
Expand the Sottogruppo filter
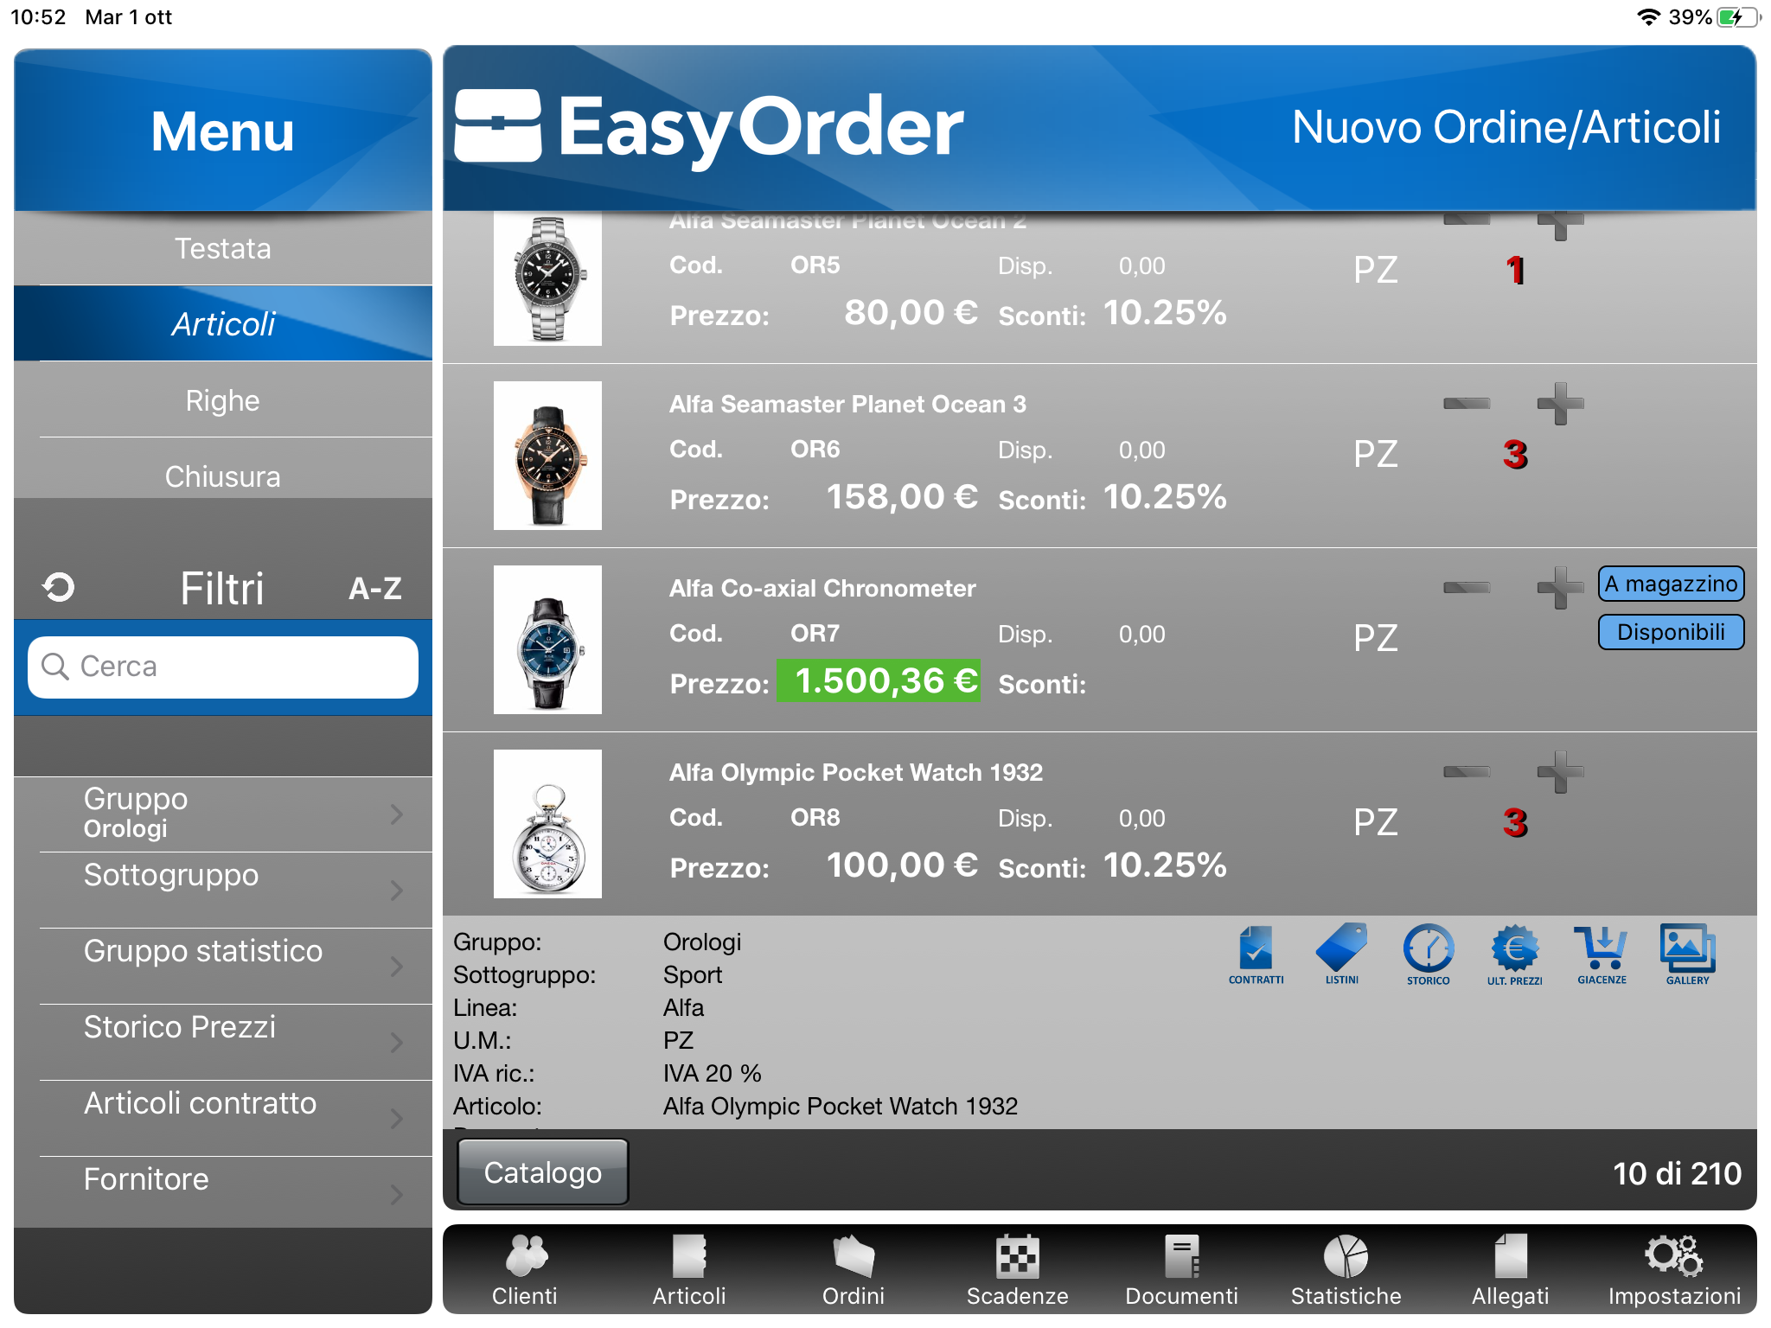(223, 890)
